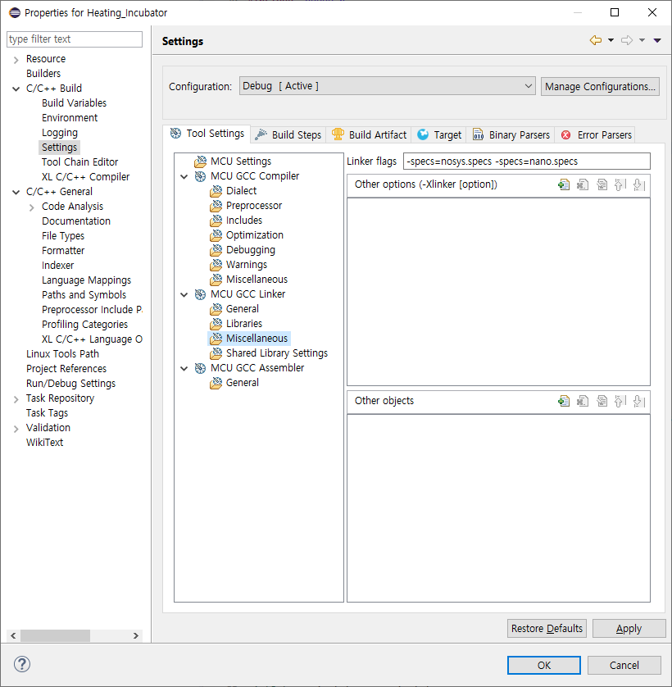Viewport: 672px width, 687px height.
Task: Confirm with the OK button
Action: [544, 665]
